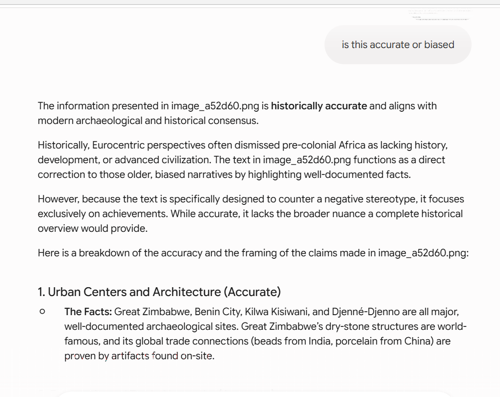The image size is (500, 397).
Task: Click image_a52d60.png in the Eurocentric perspectives paragraph
Action: [x=307, y=160]
